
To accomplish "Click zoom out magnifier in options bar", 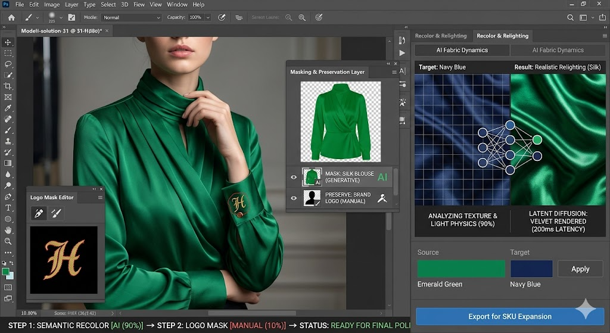I will (x=289, y=17).
